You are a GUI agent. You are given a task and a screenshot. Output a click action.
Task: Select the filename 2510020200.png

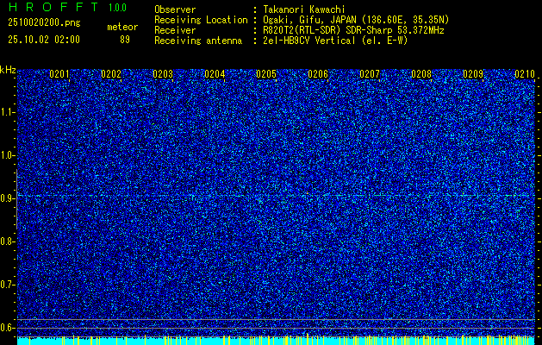[x=44, y=23]
